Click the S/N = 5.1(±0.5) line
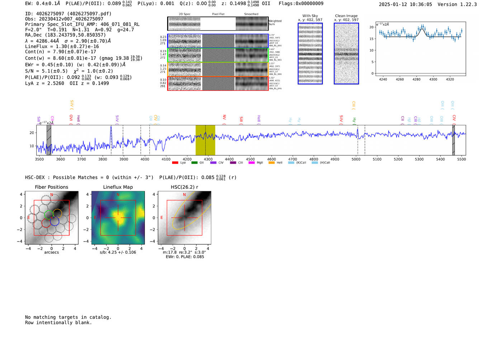 69,71
